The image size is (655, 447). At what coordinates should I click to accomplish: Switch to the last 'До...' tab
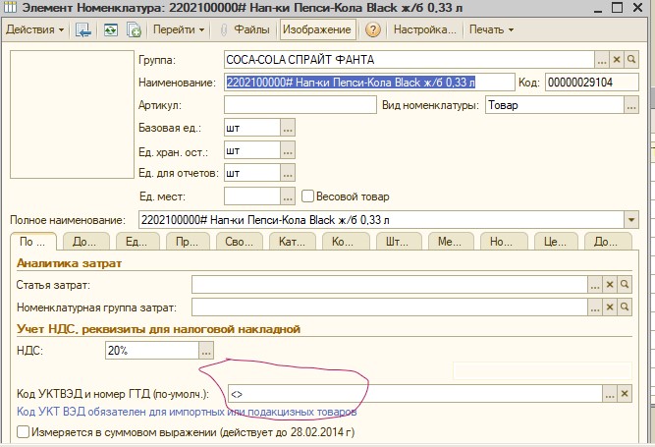pyautogui.click(x=608, y=242)
